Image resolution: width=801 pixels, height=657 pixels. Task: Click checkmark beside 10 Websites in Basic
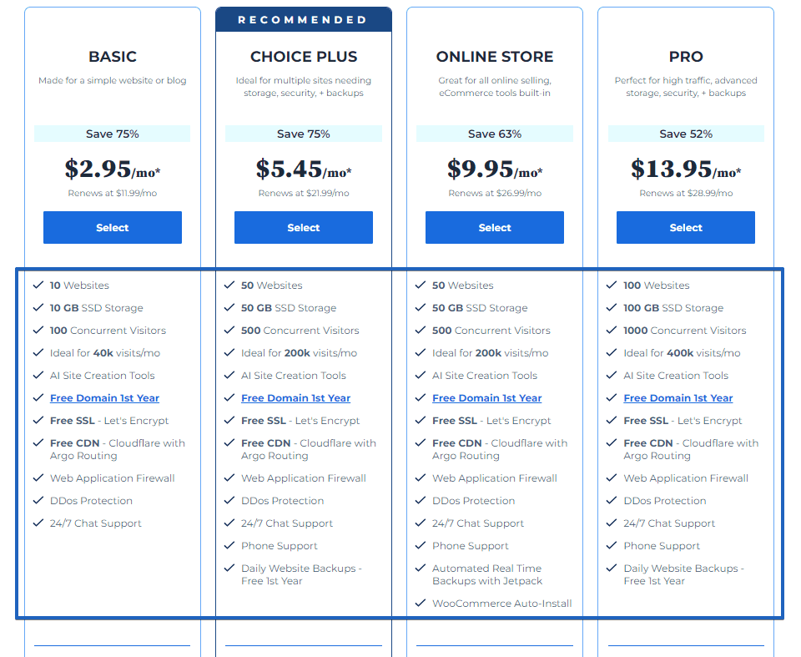pyautogui.click(x=38, y=285)
